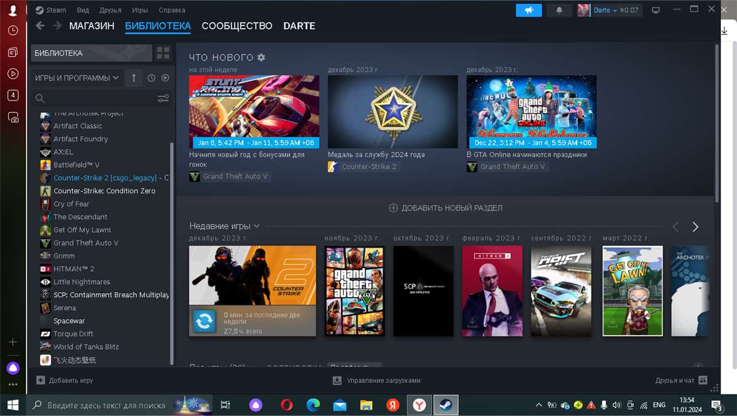This screenshot has height=416, width=737.
Task: Click ДОБАВИТЬ НОВЫЙ РАЗДЕЛ button
Action: pos(446,208)
